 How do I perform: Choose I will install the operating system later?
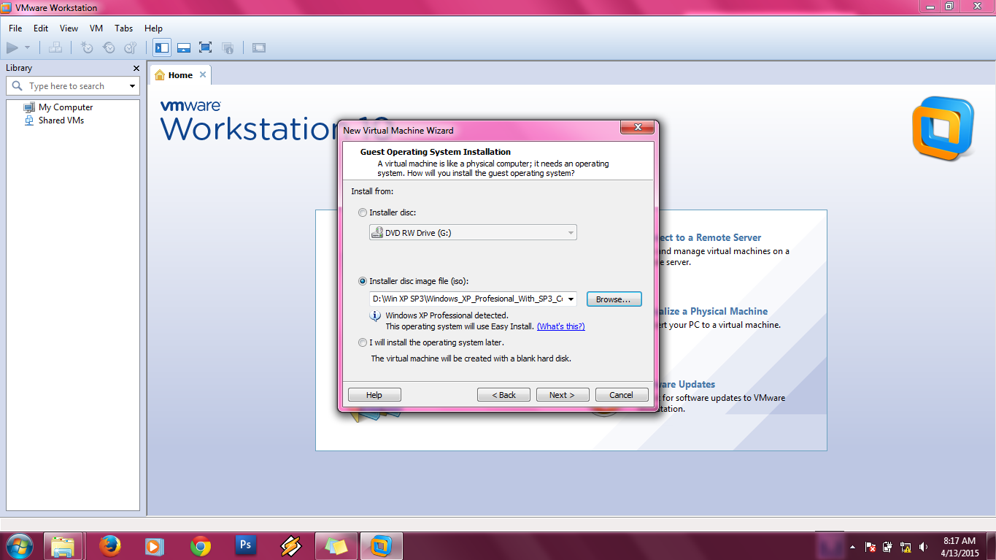coord(363,342)
